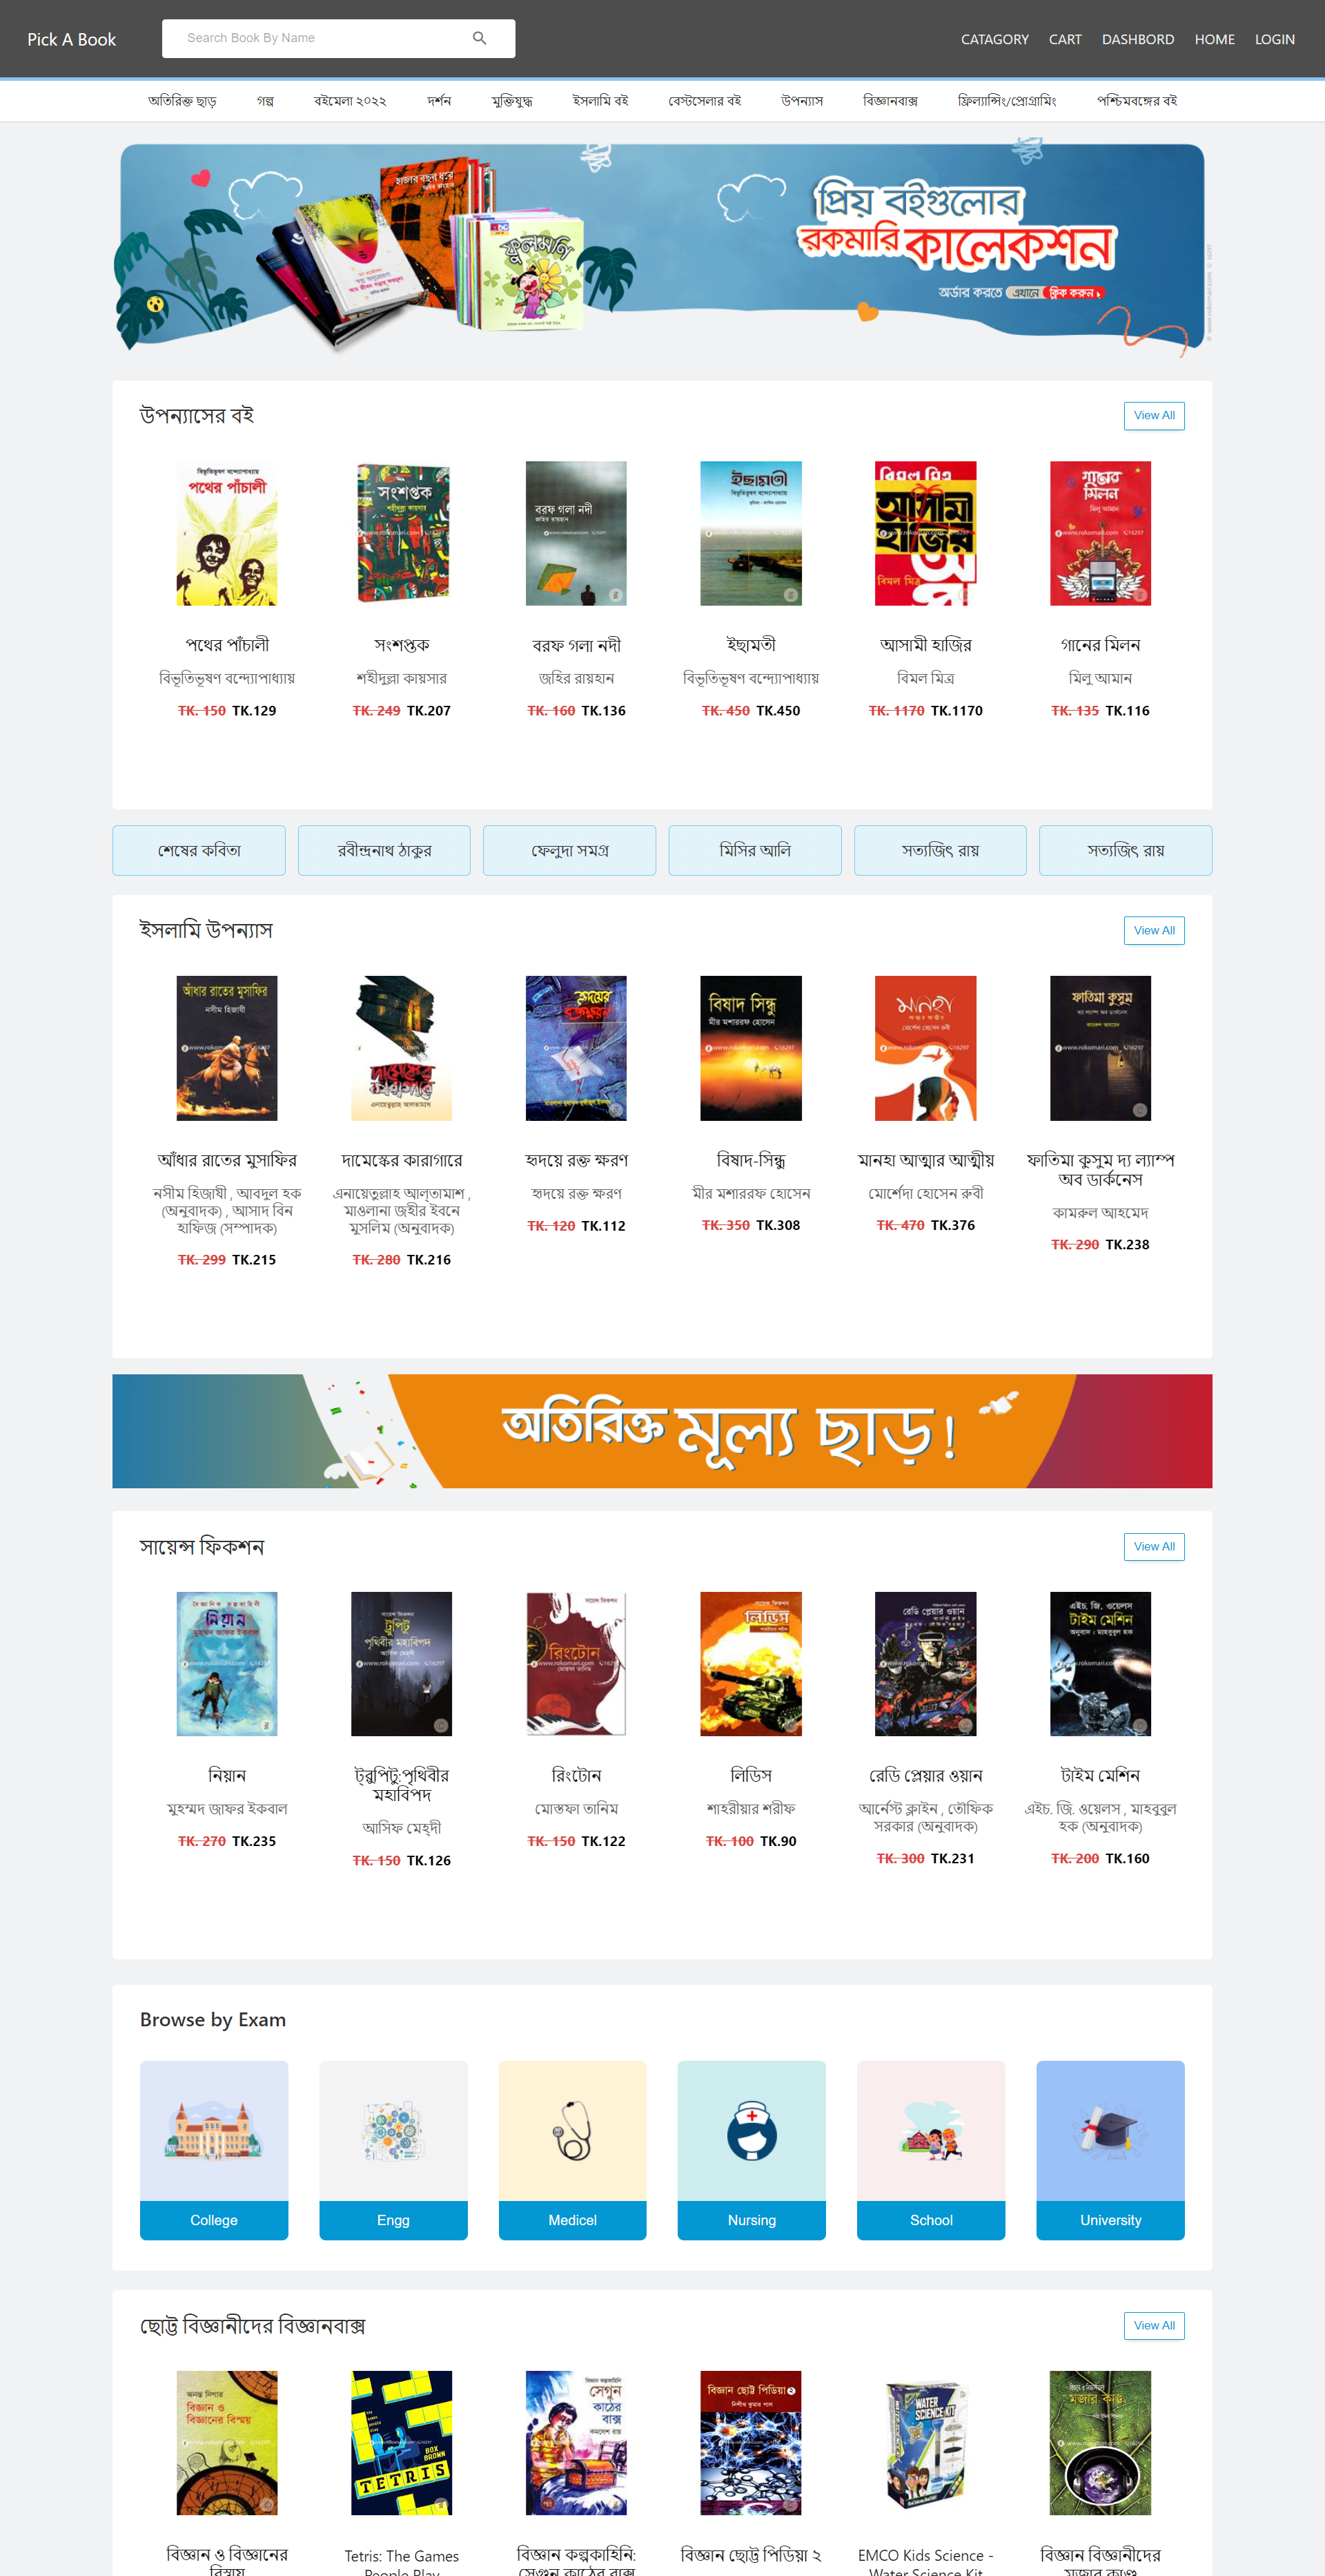The image size is (1325, 2576).
Task: Click View All for উপন্যাসের বই
Action: coord(1154,415)
